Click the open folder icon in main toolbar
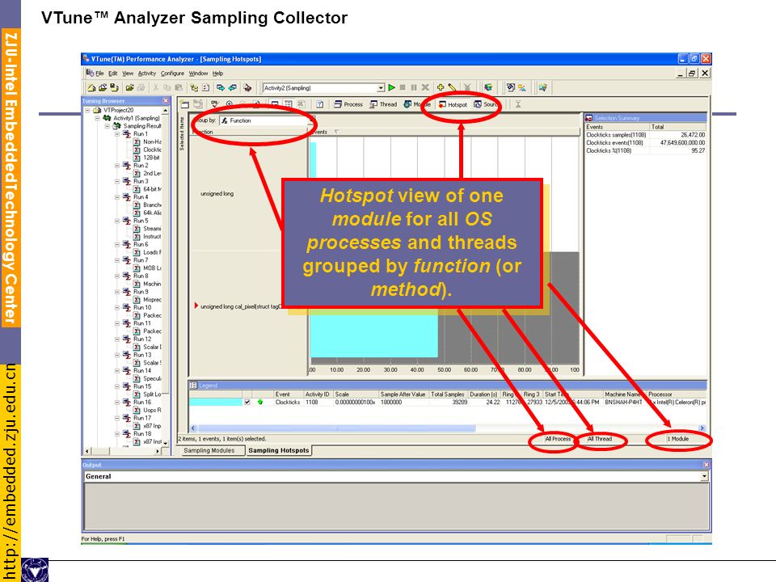Viewport: 776px width, 582px height. [129, 87]
